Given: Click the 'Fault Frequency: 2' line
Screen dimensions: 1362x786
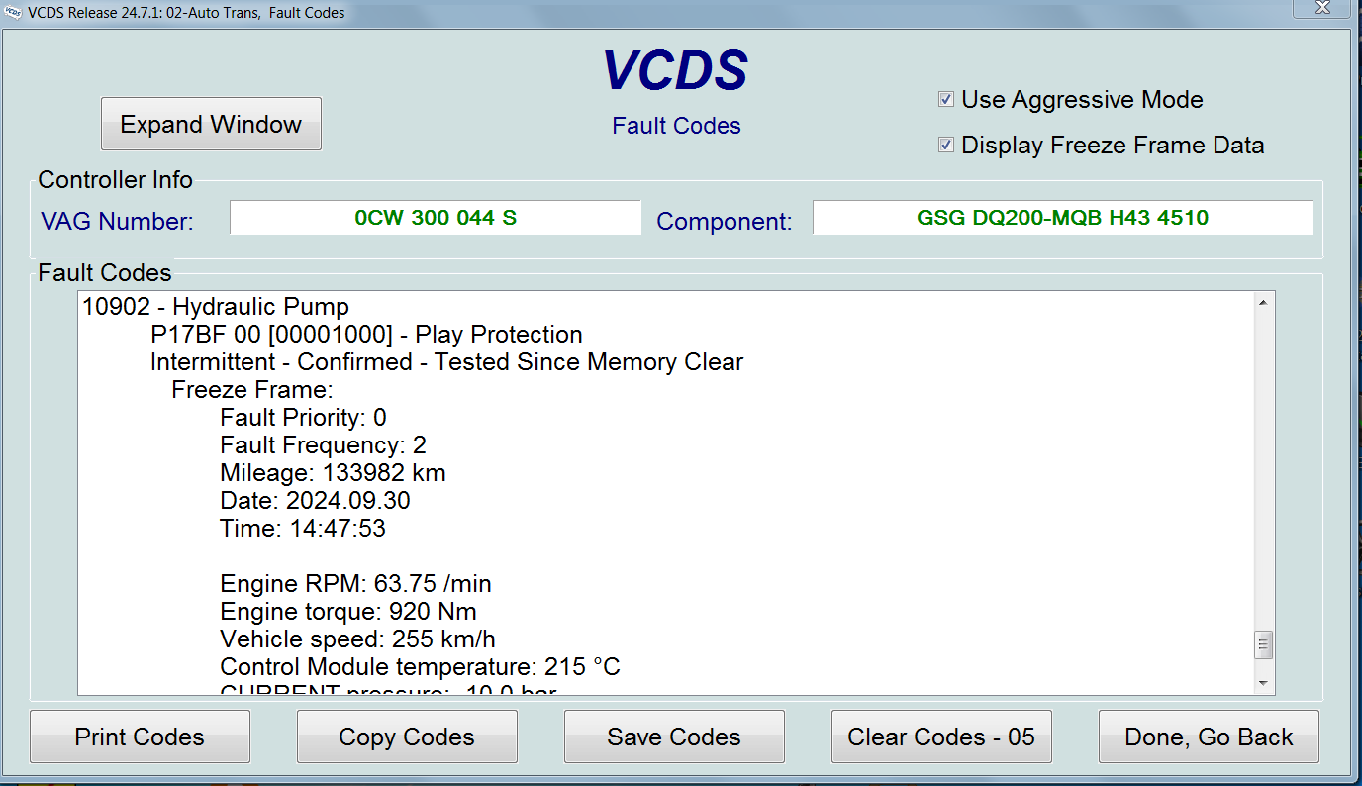Looking at the screenshot, I should (323, 445).
